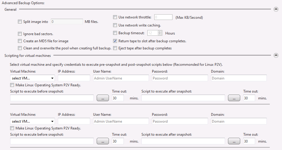The image size is (282, 150).
Task: Click the Backup timeout hours spinner
Action: pos(160,33)
